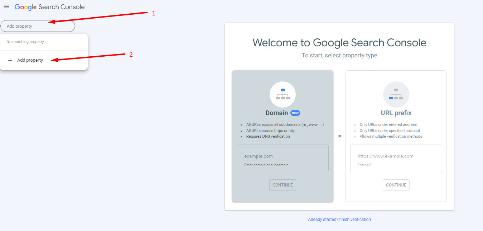Click the example.com domain input field
483x231 pixels.
click(282, 156)
